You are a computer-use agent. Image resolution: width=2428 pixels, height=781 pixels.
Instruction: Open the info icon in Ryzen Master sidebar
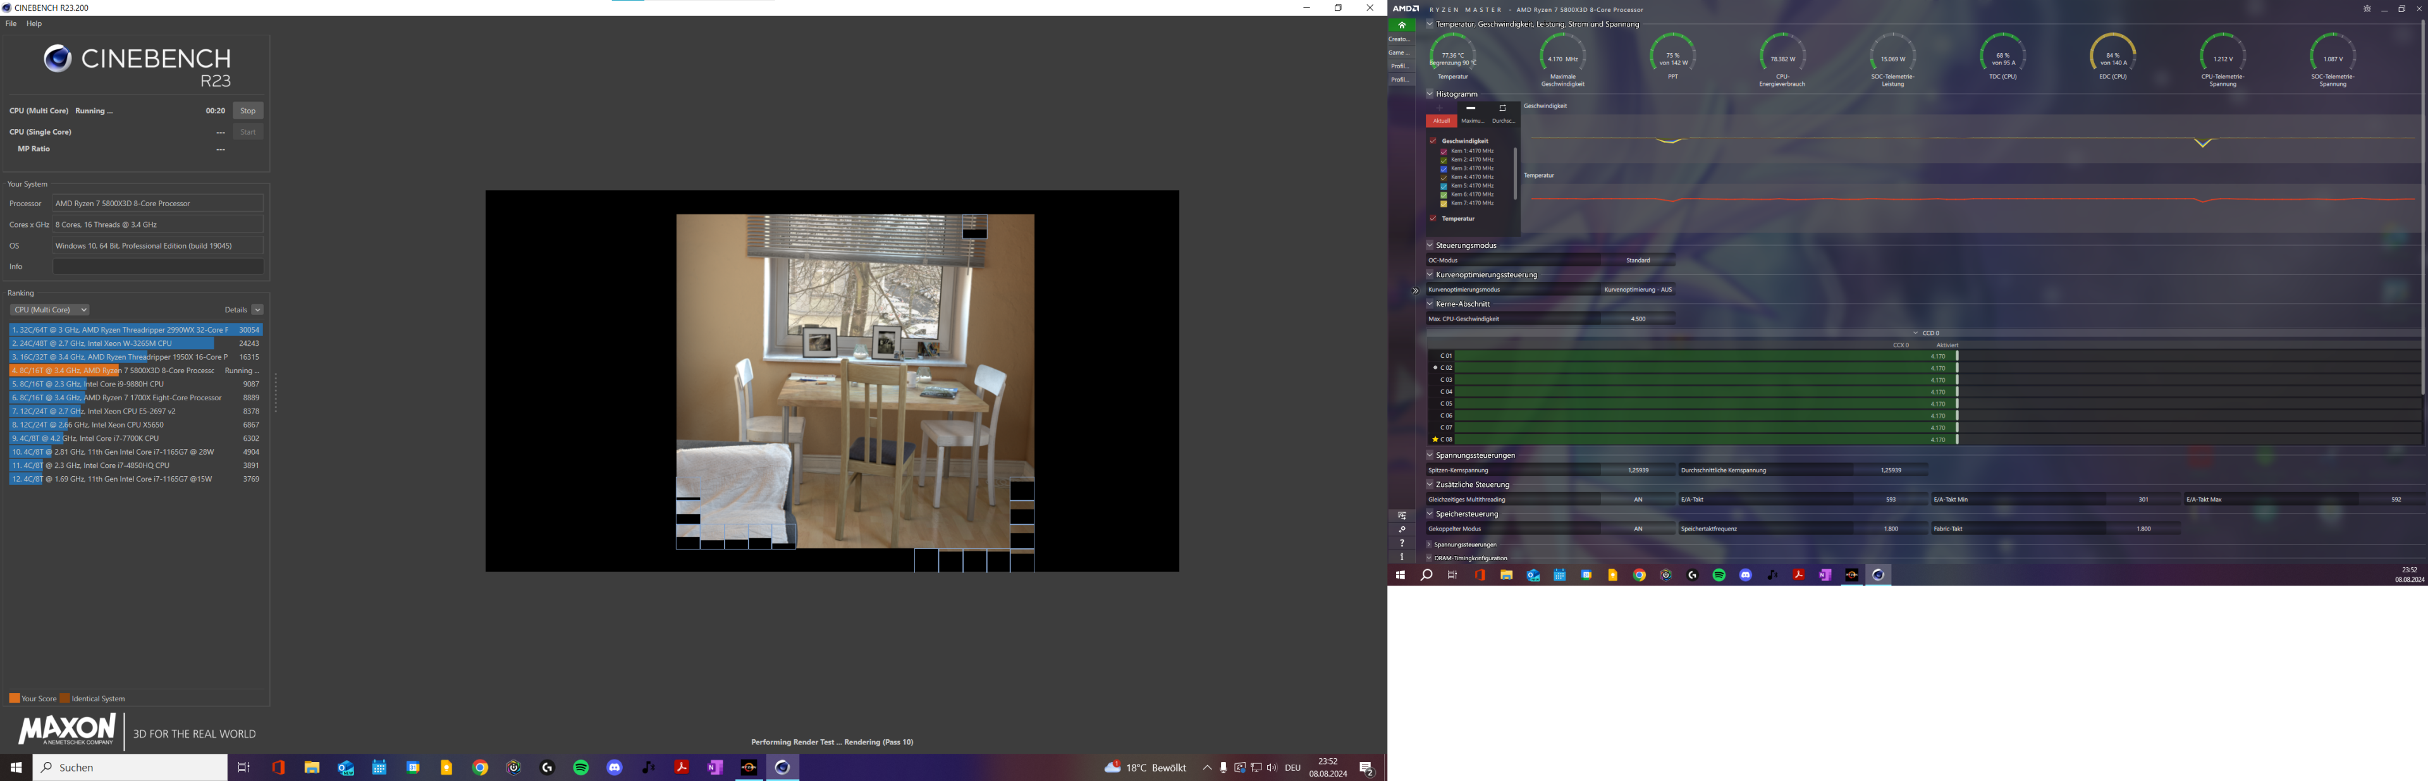(x=1402, y=557)
